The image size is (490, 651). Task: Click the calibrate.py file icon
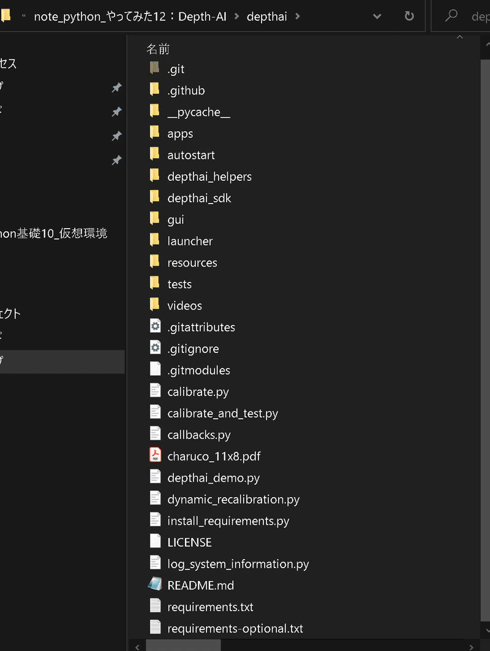click(155, 391)
